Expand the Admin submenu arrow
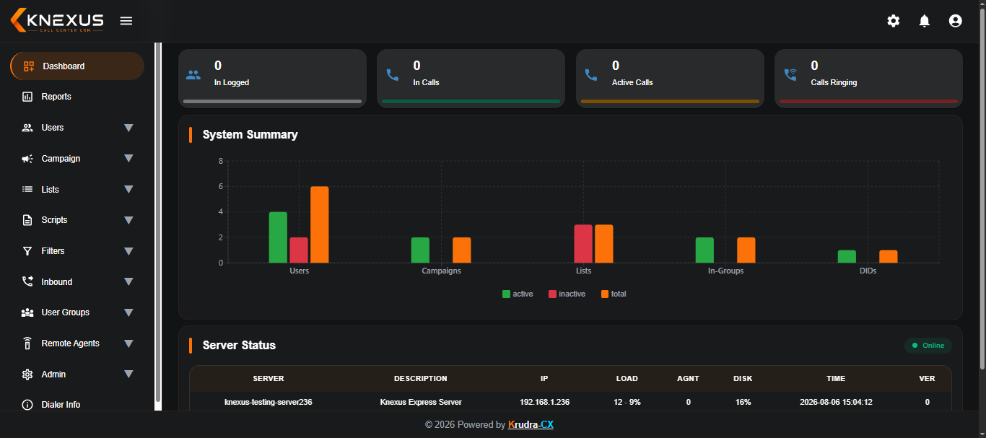The height and width of the screenshot is (438, 986). point(128,375)
